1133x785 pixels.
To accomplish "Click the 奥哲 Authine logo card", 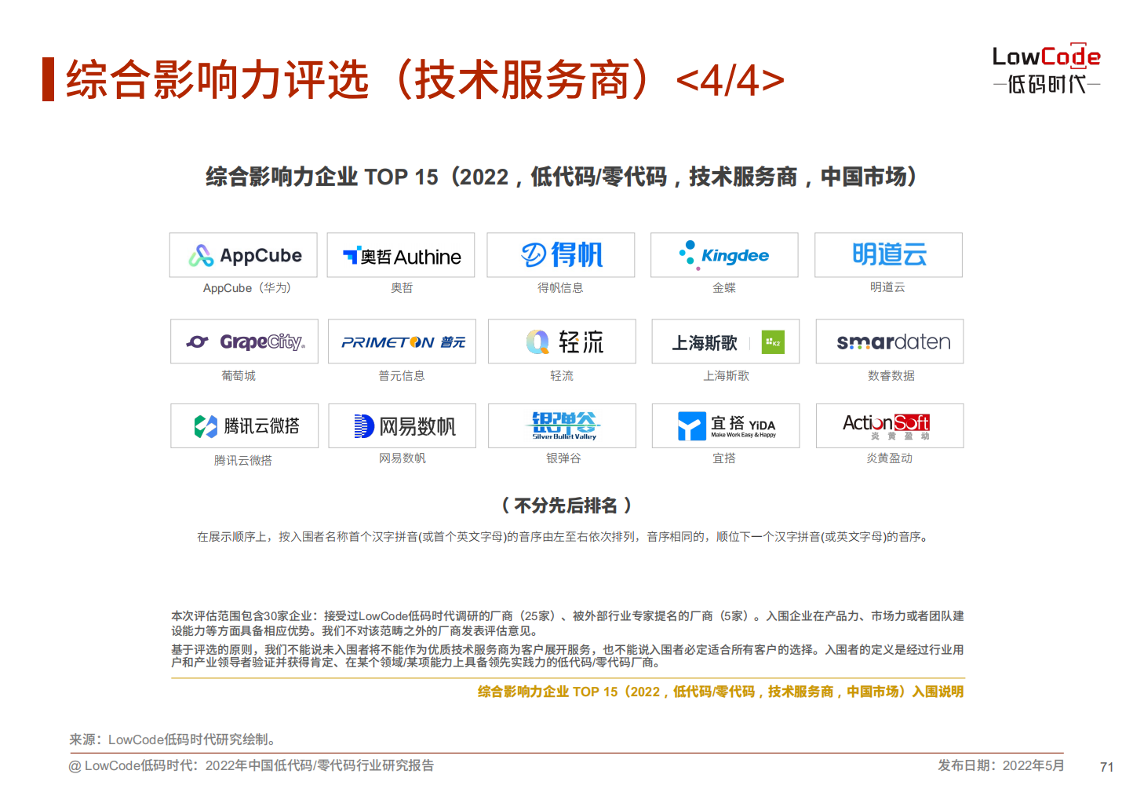I will tap(401, 255).
